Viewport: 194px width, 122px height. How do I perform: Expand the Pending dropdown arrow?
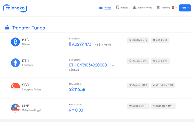point(176,8)
